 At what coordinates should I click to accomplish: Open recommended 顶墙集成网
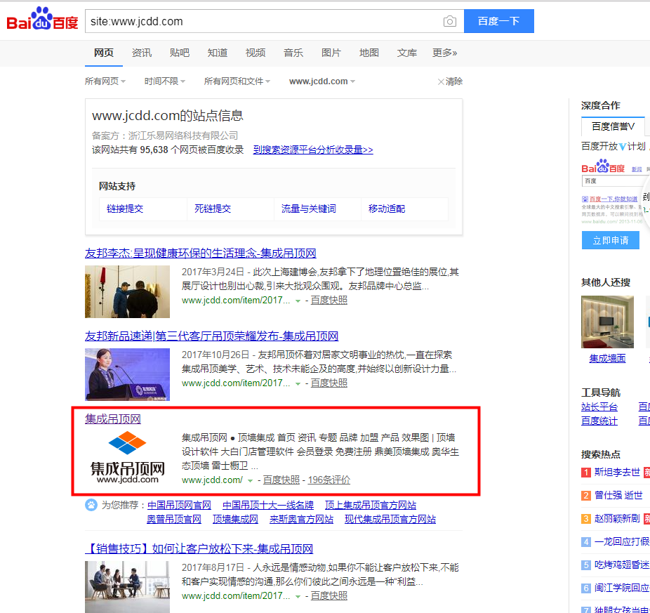pyautogui.click(x=235, y=520)
